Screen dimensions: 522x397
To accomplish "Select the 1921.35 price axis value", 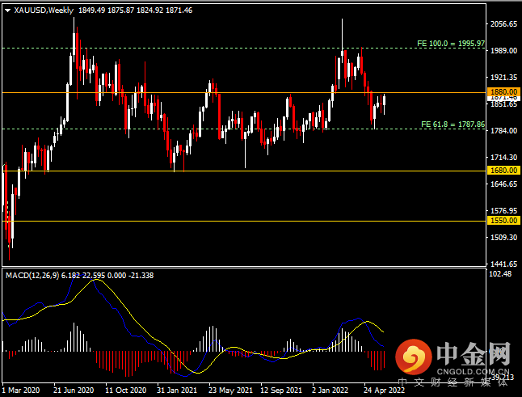I will [x=503, y=78].
